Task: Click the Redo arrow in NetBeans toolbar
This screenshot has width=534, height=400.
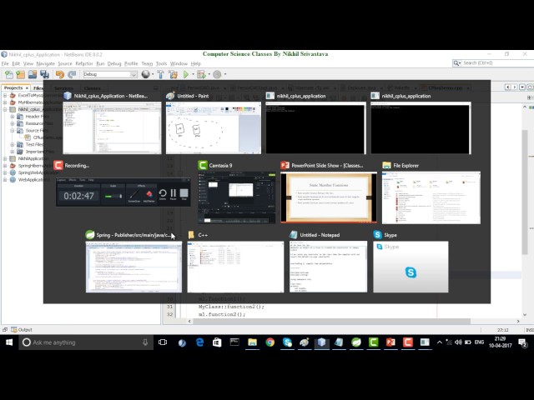Action: tap(72, 74)
